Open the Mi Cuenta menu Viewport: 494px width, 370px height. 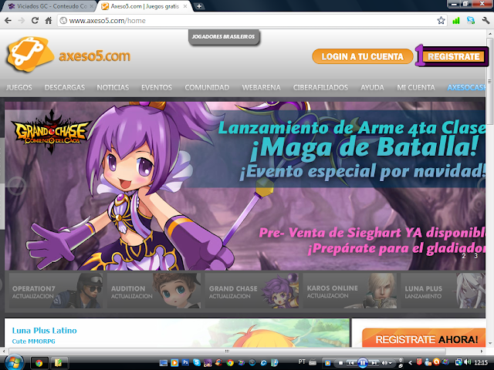[416, 87]
